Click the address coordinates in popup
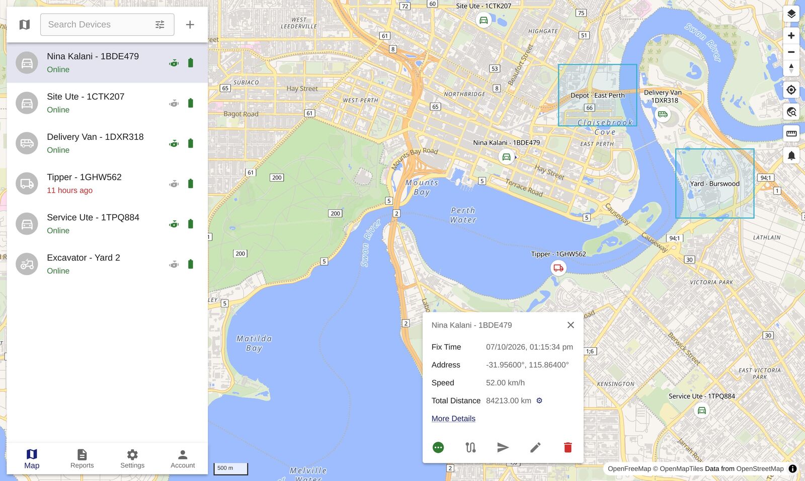This screenshot has width=805, height=481. (x=527, y=365)
